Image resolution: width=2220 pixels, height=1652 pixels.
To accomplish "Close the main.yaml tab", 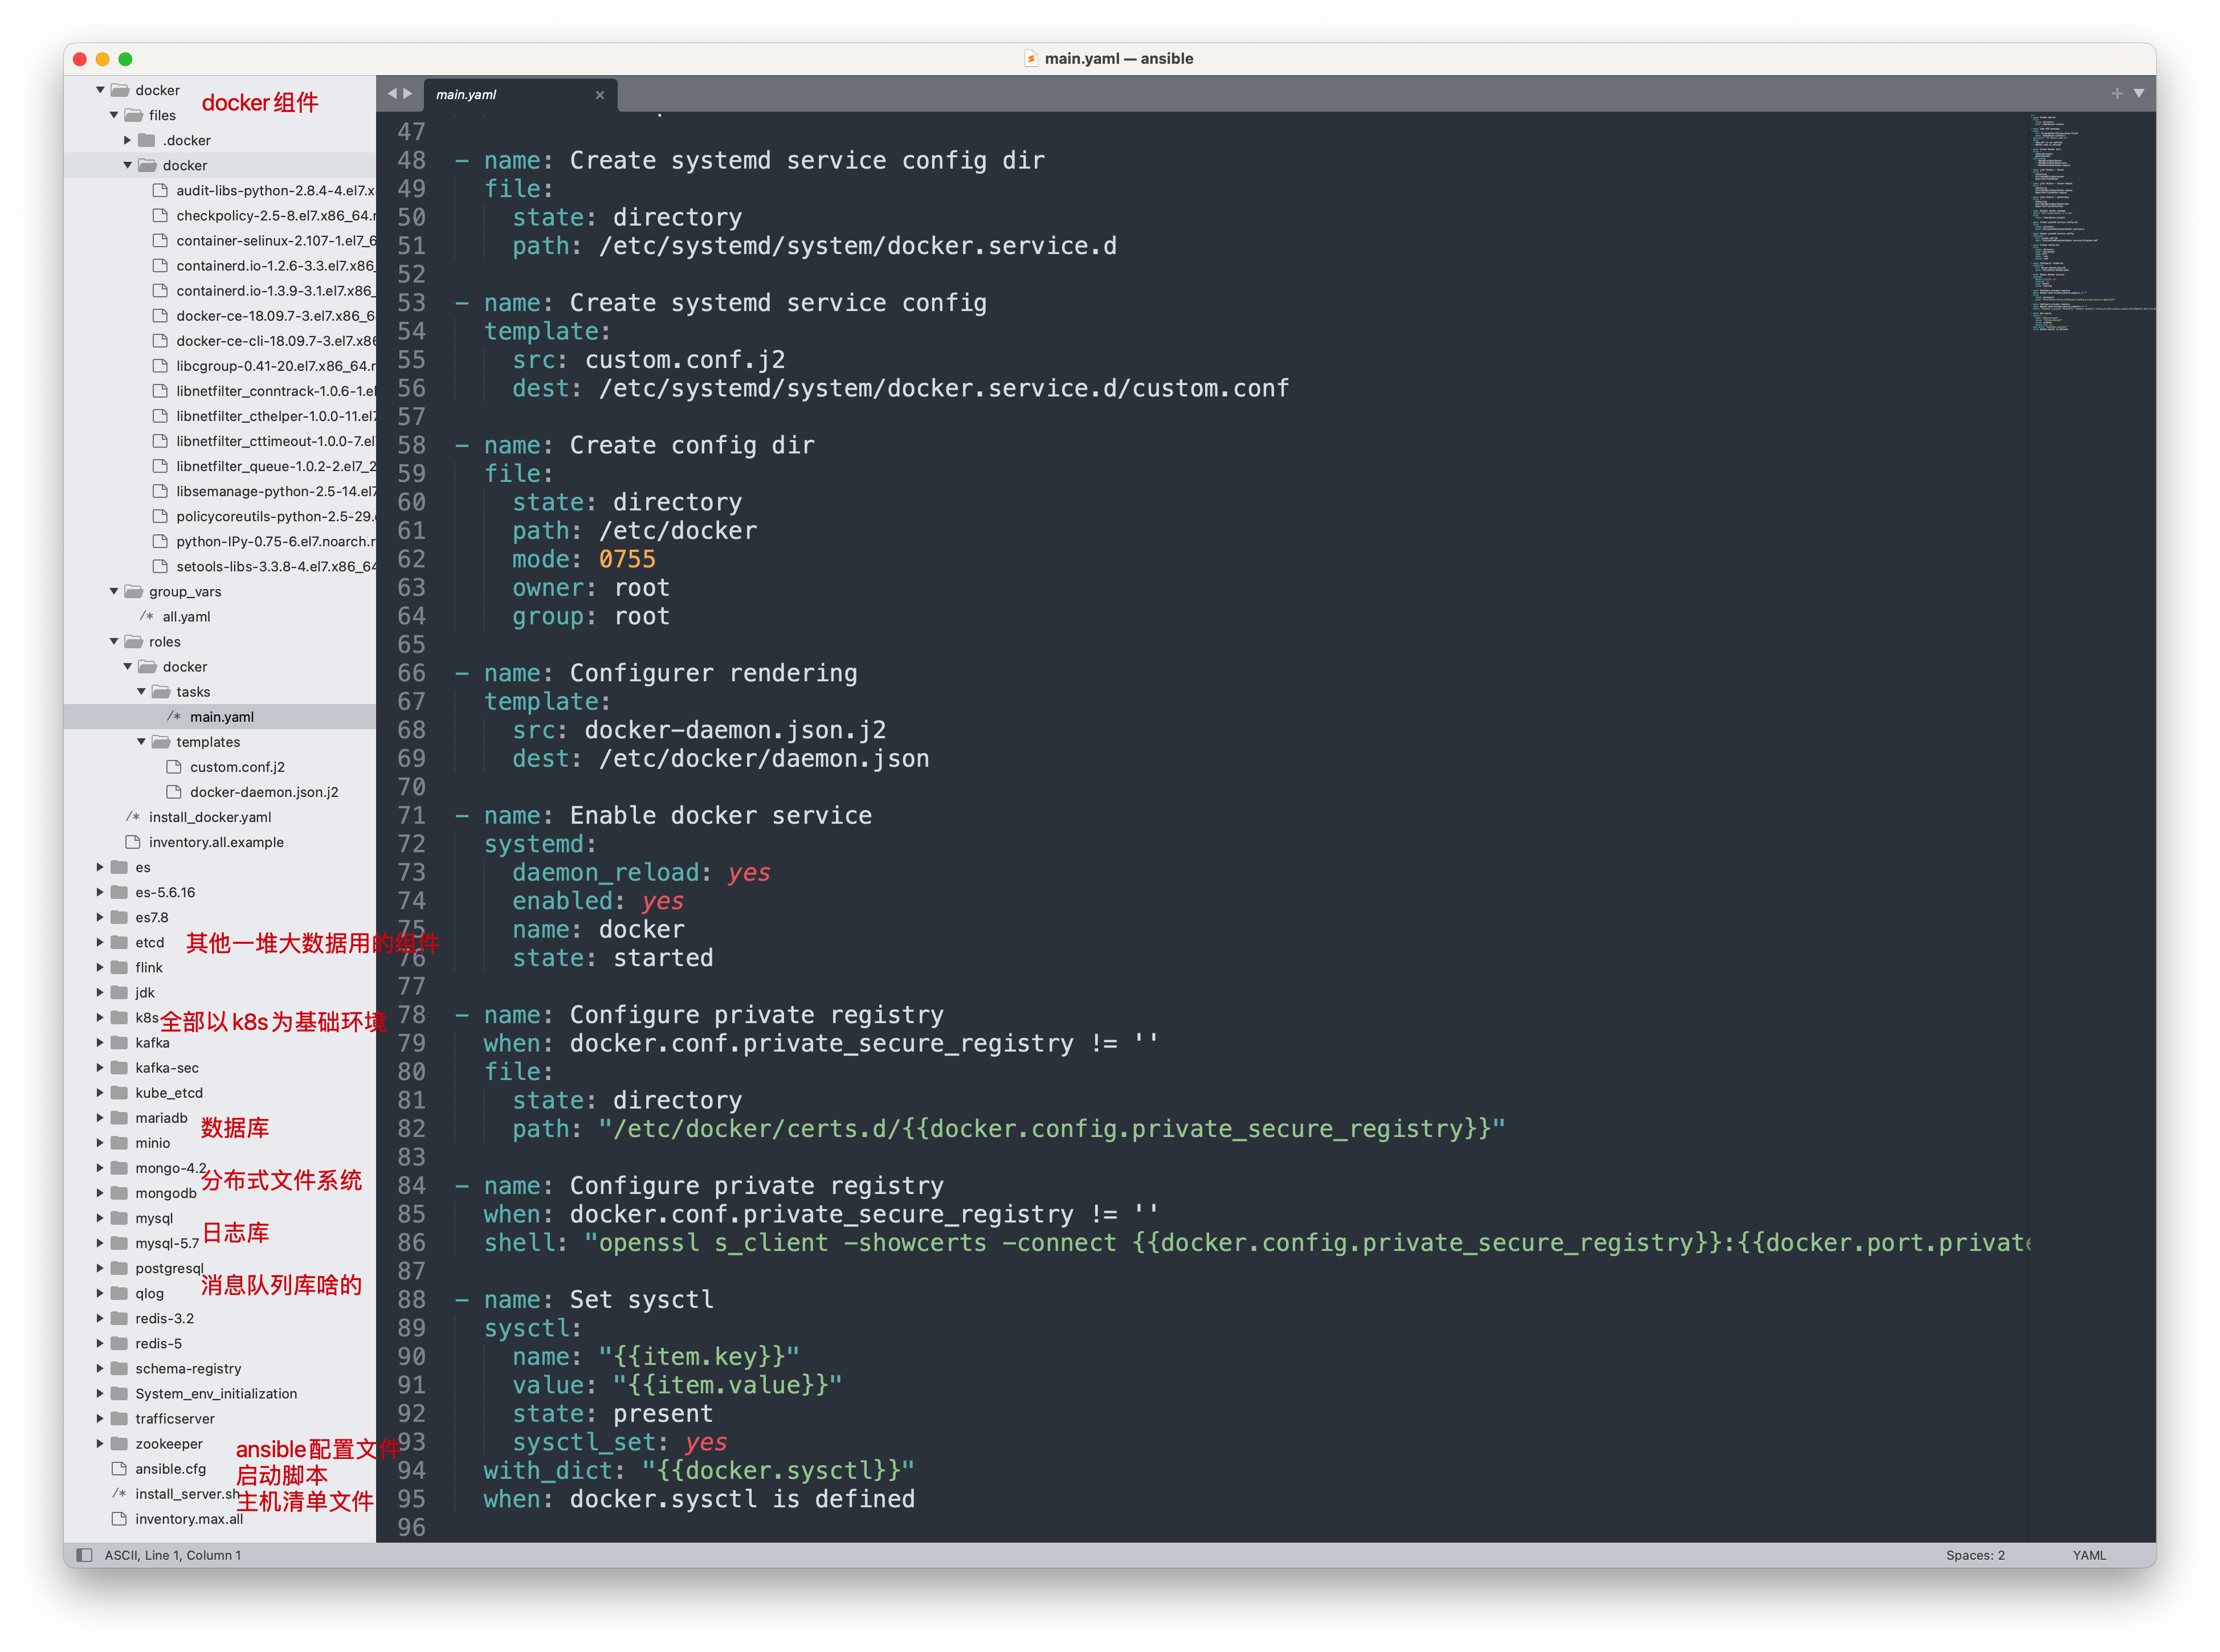I will pos(600,95).
